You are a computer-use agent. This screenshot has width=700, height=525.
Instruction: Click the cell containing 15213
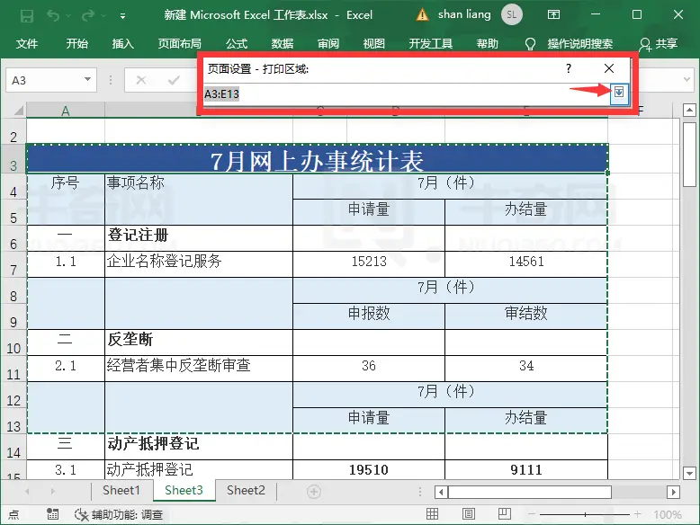pos(369,264)
